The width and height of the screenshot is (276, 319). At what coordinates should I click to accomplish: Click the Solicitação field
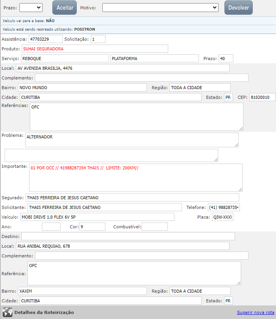(x=98, y=39)
